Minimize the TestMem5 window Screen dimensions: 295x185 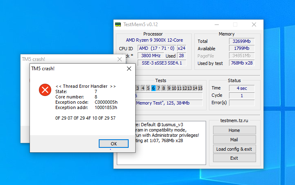217,25
